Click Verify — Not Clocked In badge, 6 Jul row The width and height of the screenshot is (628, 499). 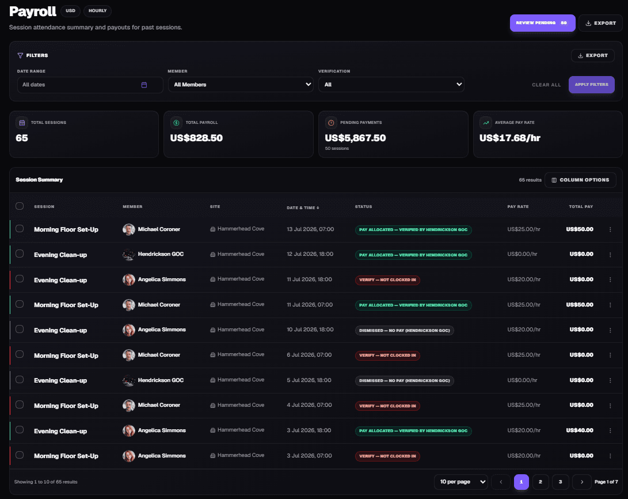point(387,356)
